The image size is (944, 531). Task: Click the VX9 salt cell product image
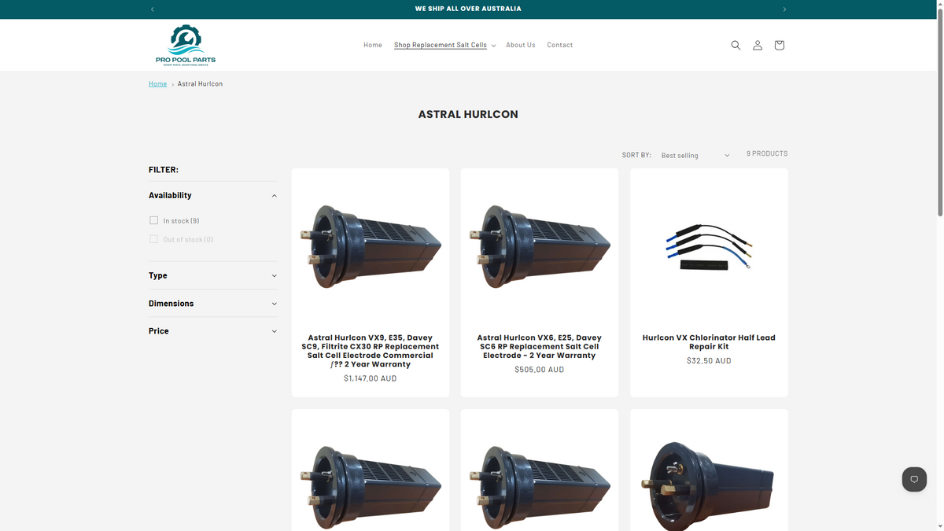pos(371,246)
